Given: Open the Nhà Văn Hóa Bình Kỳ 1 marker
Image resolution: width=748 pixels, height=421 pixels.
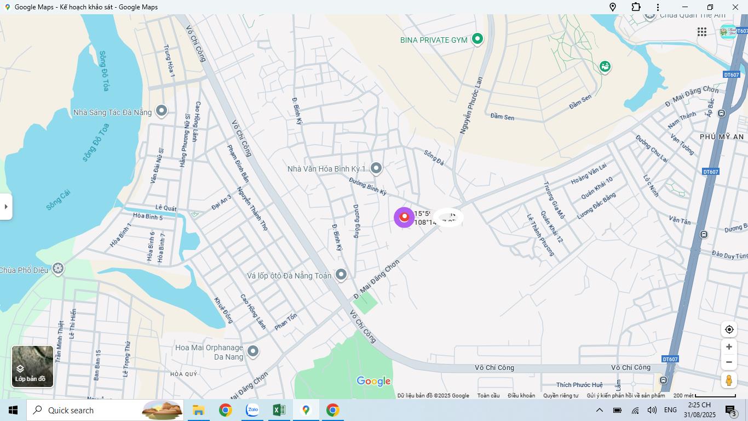Looking at the screenshot, I should 376,168.
